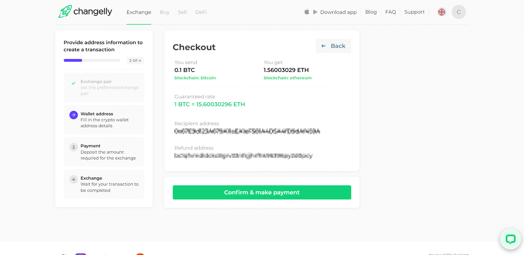Go Back from Checkout
The image size is (524, 255).
pyautogui.click(x=333, y=46)
